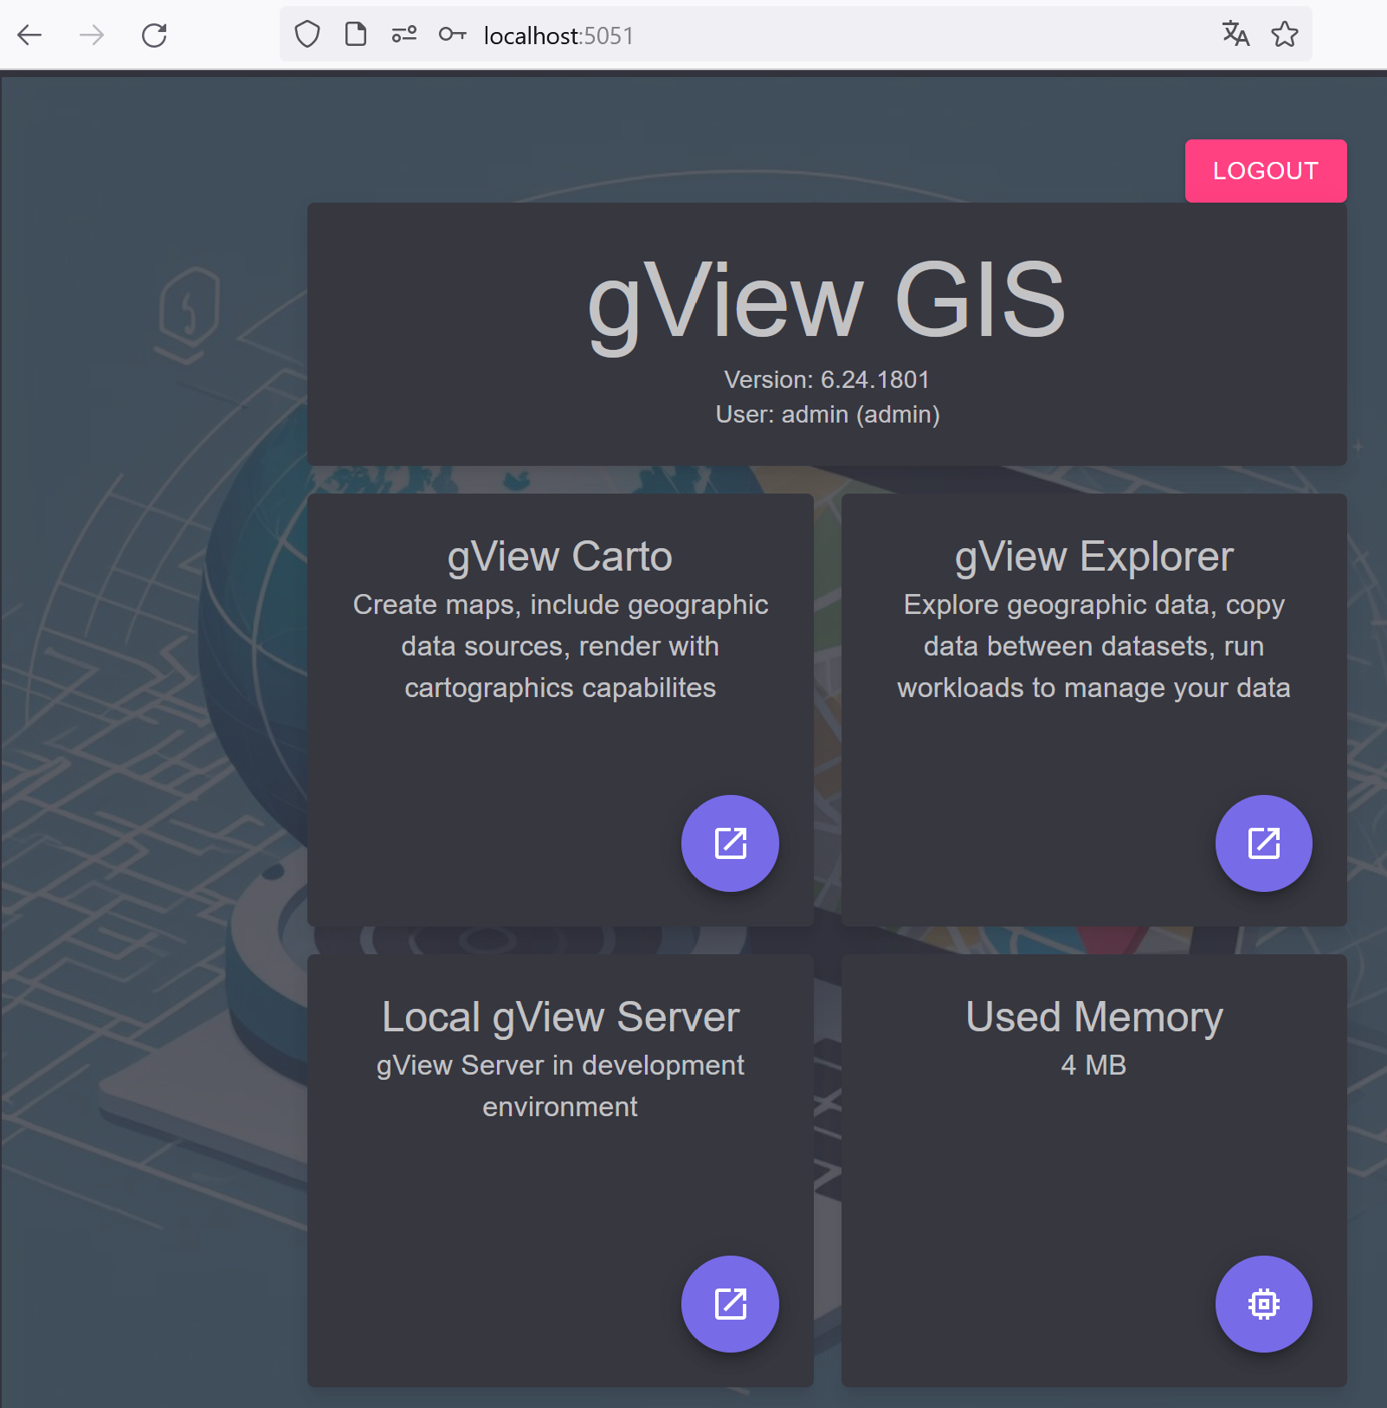
Task: Click the LOGOUT button
Action: [1265, 171]
